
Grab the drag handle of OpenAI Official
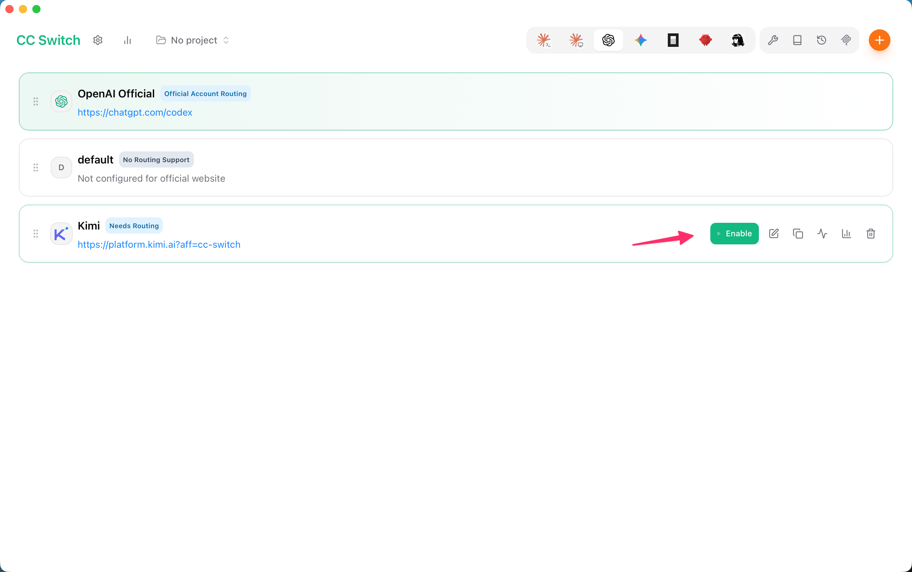point(35,101)
